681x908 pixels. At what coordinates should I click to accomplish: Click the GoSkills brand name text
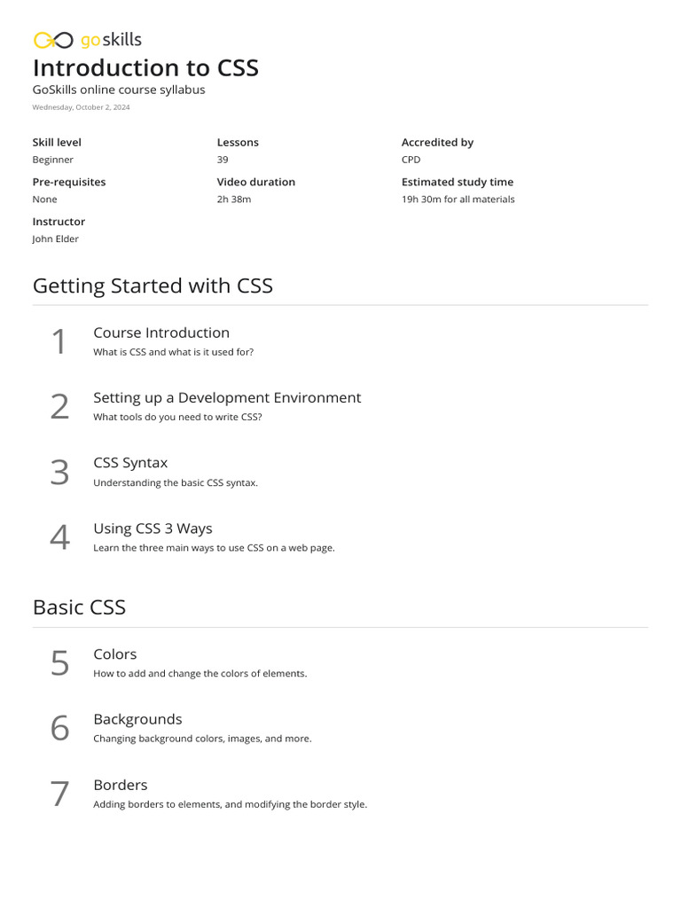[x=111, y=40]
